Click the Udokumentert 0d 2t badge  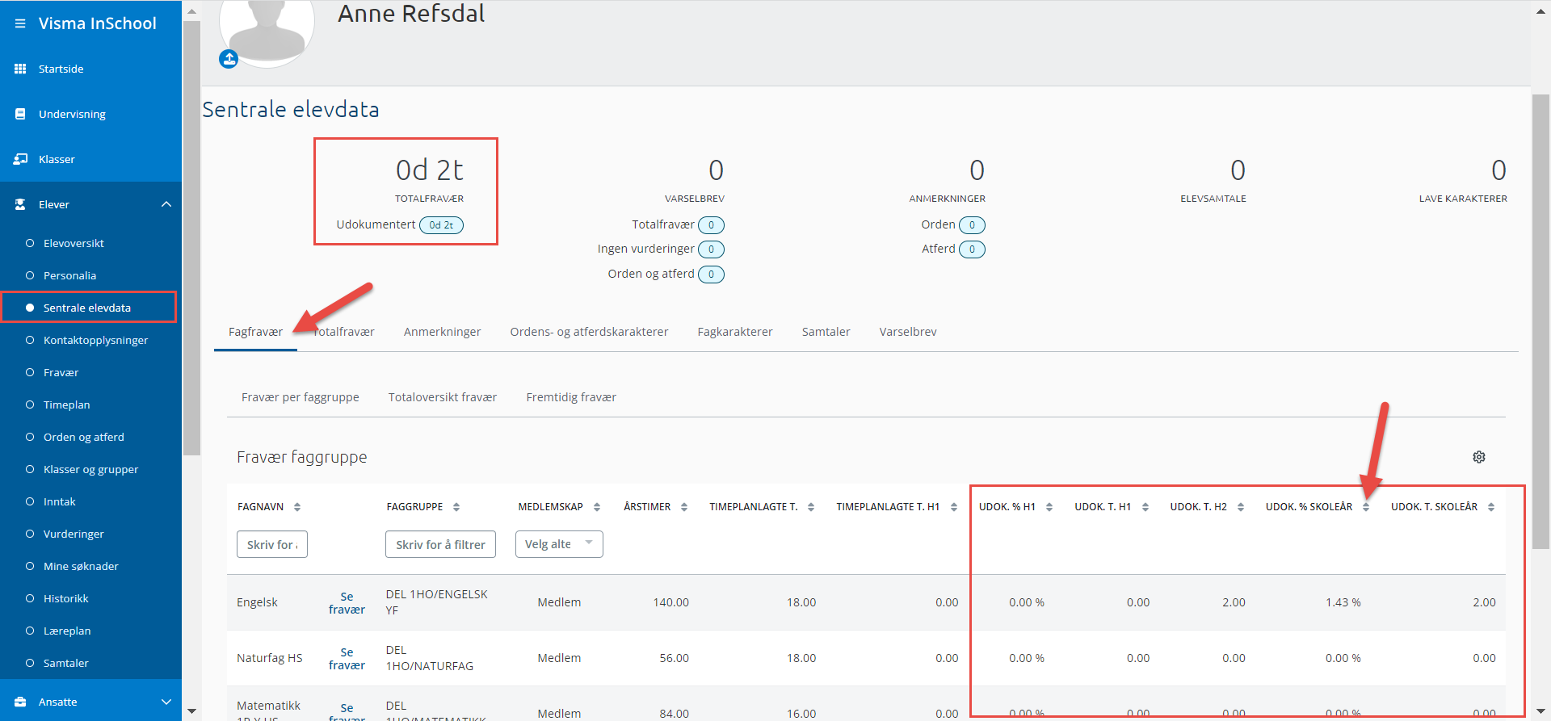coord(441,225)
